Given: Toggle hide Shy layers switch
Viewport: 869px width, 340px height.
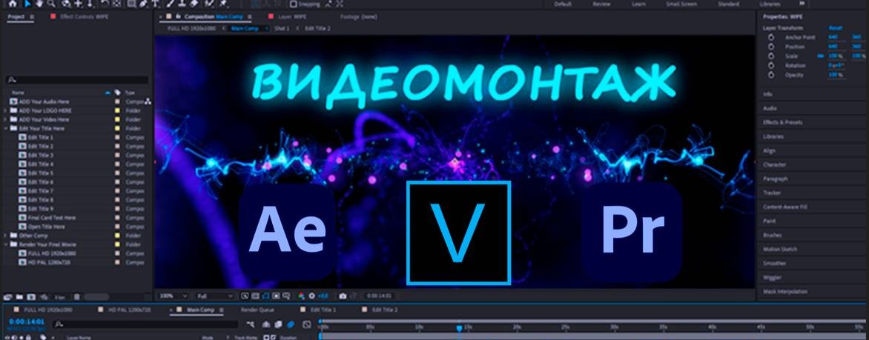Looking at the screenshot, I should pos(266,324).
